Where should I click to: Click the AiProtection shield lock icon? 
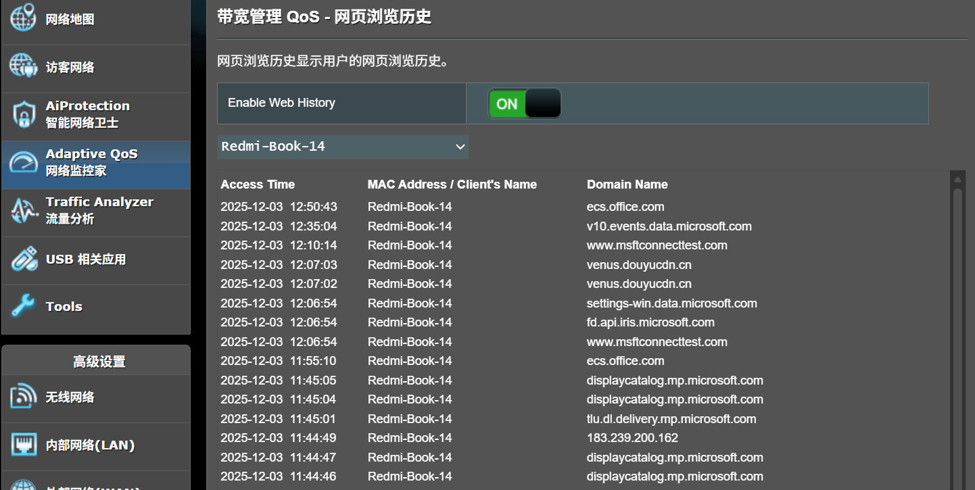tap(24, 115)
